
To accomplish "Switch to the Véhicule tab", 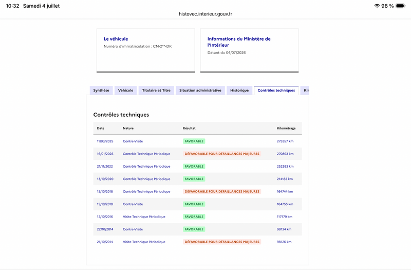I will point(125,91).
